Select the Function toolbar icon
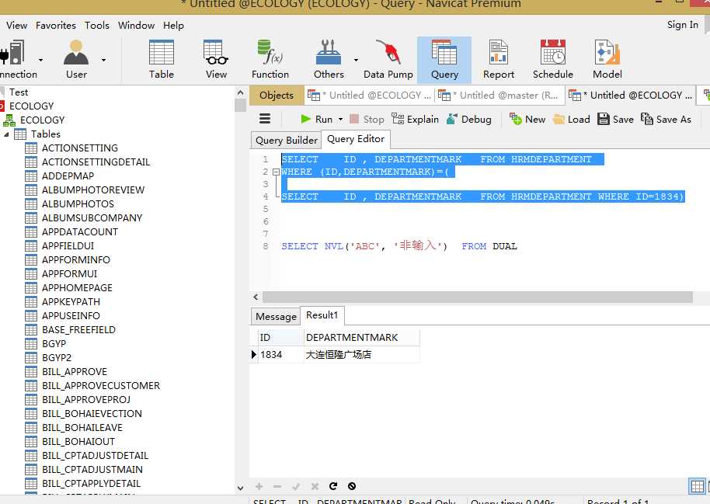 point(270,59)
